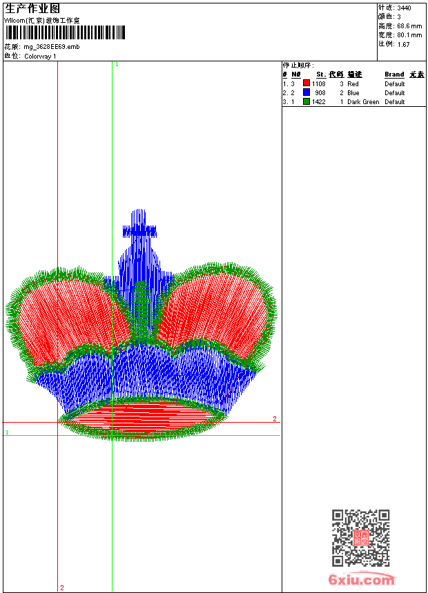
Task: Click the dark green color swatch
Action: [x=306, y=101]
